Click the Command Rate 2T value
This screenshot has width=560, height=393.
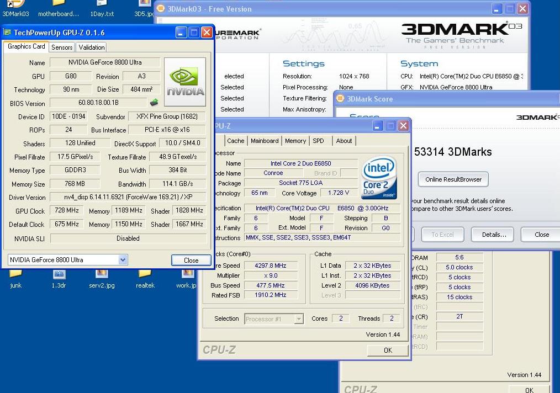click(459, 316)
